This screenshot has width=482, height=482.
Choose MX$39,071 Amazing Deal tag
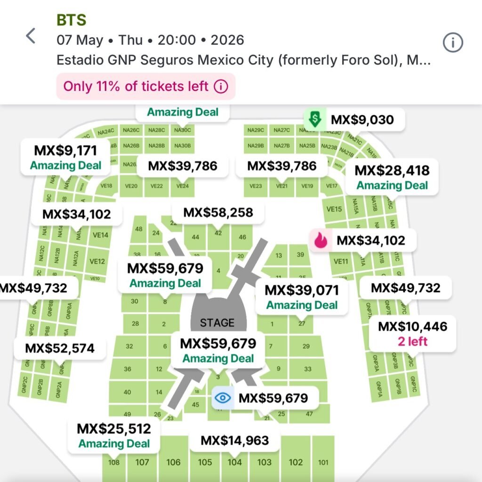[x=302, y=297]
